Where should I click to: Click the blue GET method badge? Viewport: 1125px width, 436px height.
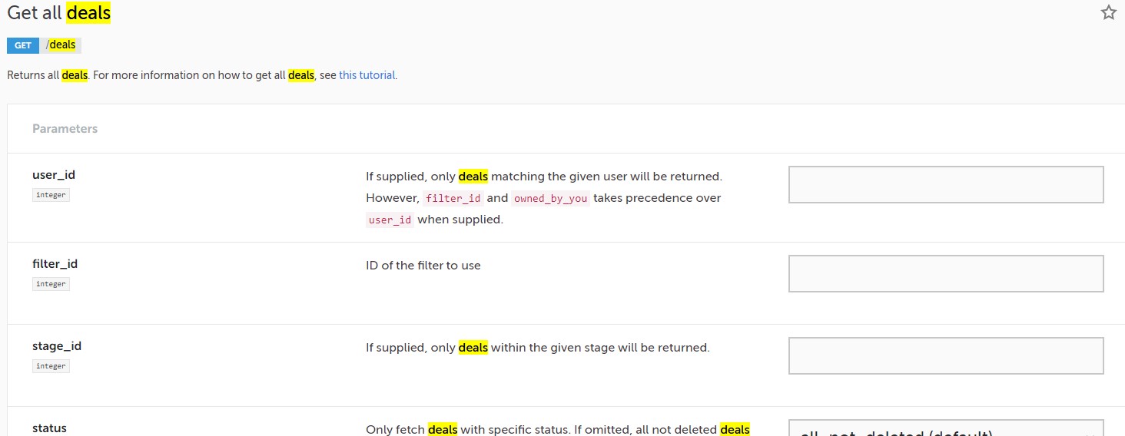(23, 45)
